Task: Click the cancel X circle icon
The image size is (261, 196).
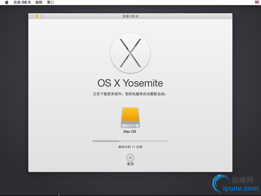Action: [130, 157]
